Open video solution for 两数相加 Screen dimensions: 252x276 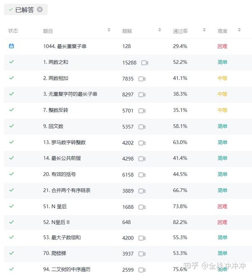(142, 79)
